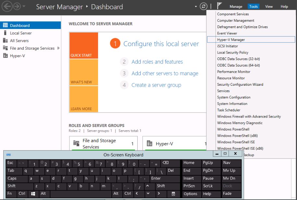Viewport: 297px width, 200px height.
Task: Click the down arrow key
Action: (x=150, y=194)
